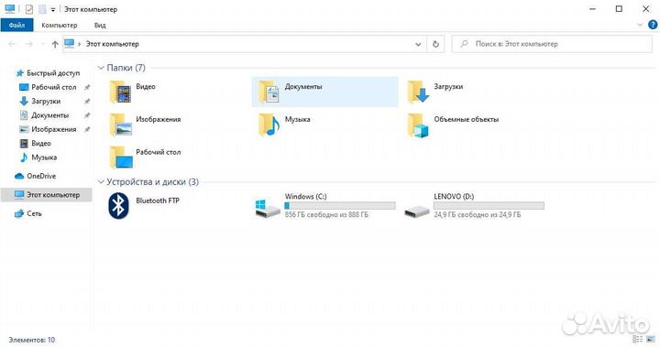Viewport: 660px width, 347px height.
Task: Open the address bar history dropdown
Action: point(418,44)
